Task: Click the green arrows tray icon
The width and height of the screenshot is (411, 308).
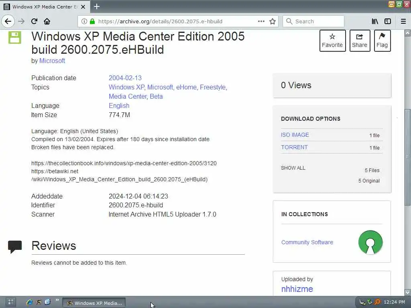Action: 370,302
